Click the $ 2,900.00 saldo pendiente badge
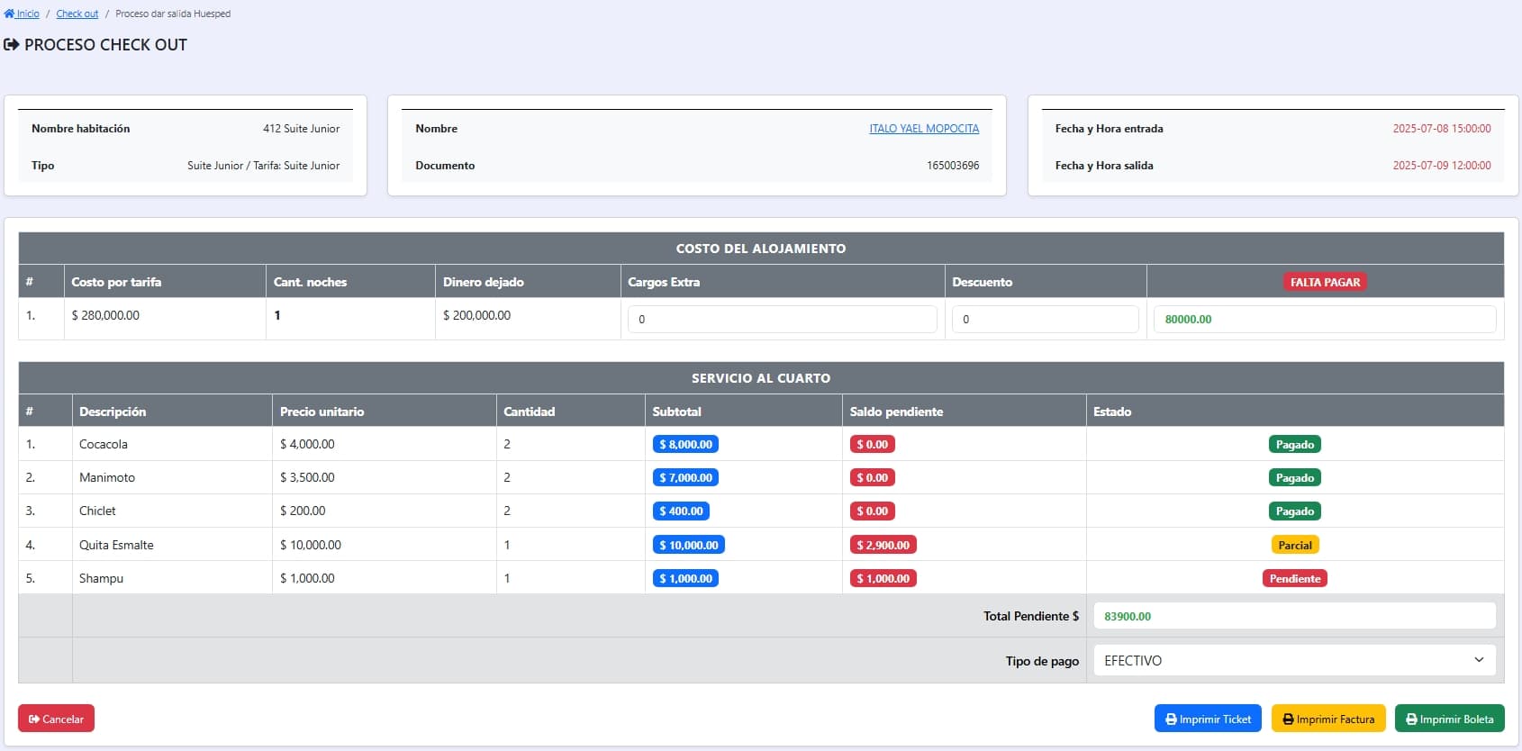 click(883, 546)
